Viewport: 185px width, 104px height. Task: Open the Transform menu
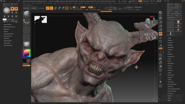[x=135, y=3]
